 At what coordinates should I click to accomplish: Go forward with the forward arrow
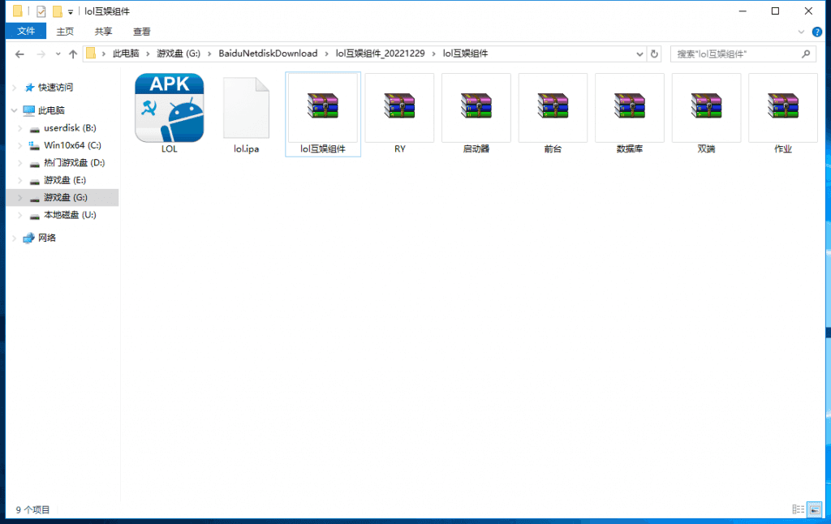41,54
